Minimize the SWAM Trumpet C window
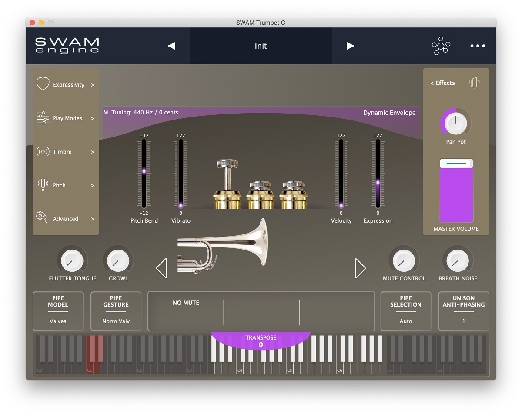Viewport: 522px width, 414px height. click(41, 23)
